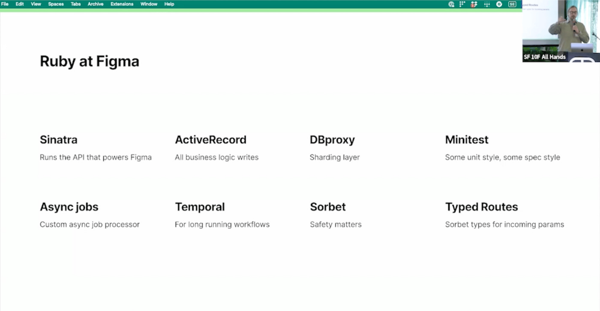The height and width of the screenshot is (311, 600).
Task: Click the circular checkmark sync icon
Action: pos(499,4)
